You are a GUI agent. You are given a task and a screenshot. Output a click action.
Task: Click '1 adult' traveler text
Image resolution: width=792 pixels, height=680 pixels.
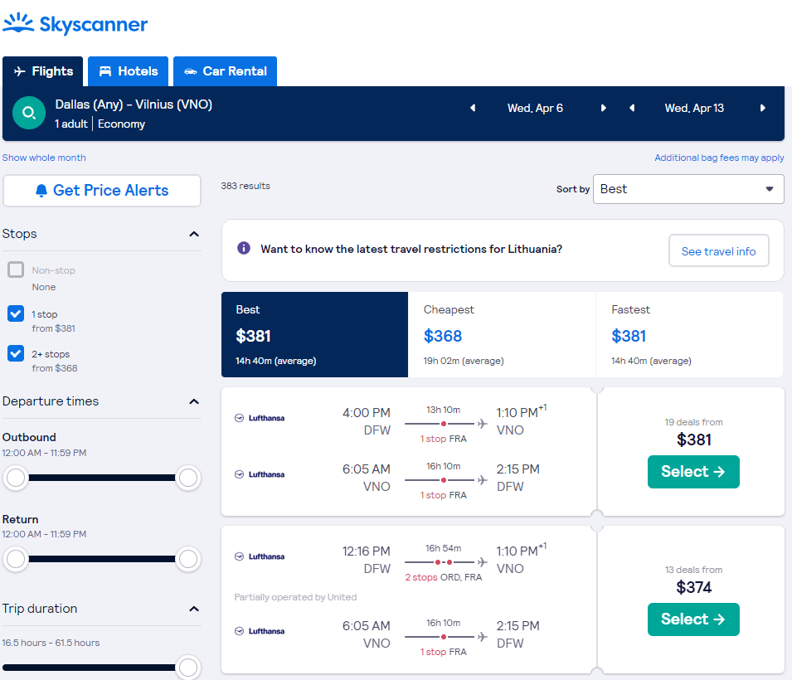70,124
